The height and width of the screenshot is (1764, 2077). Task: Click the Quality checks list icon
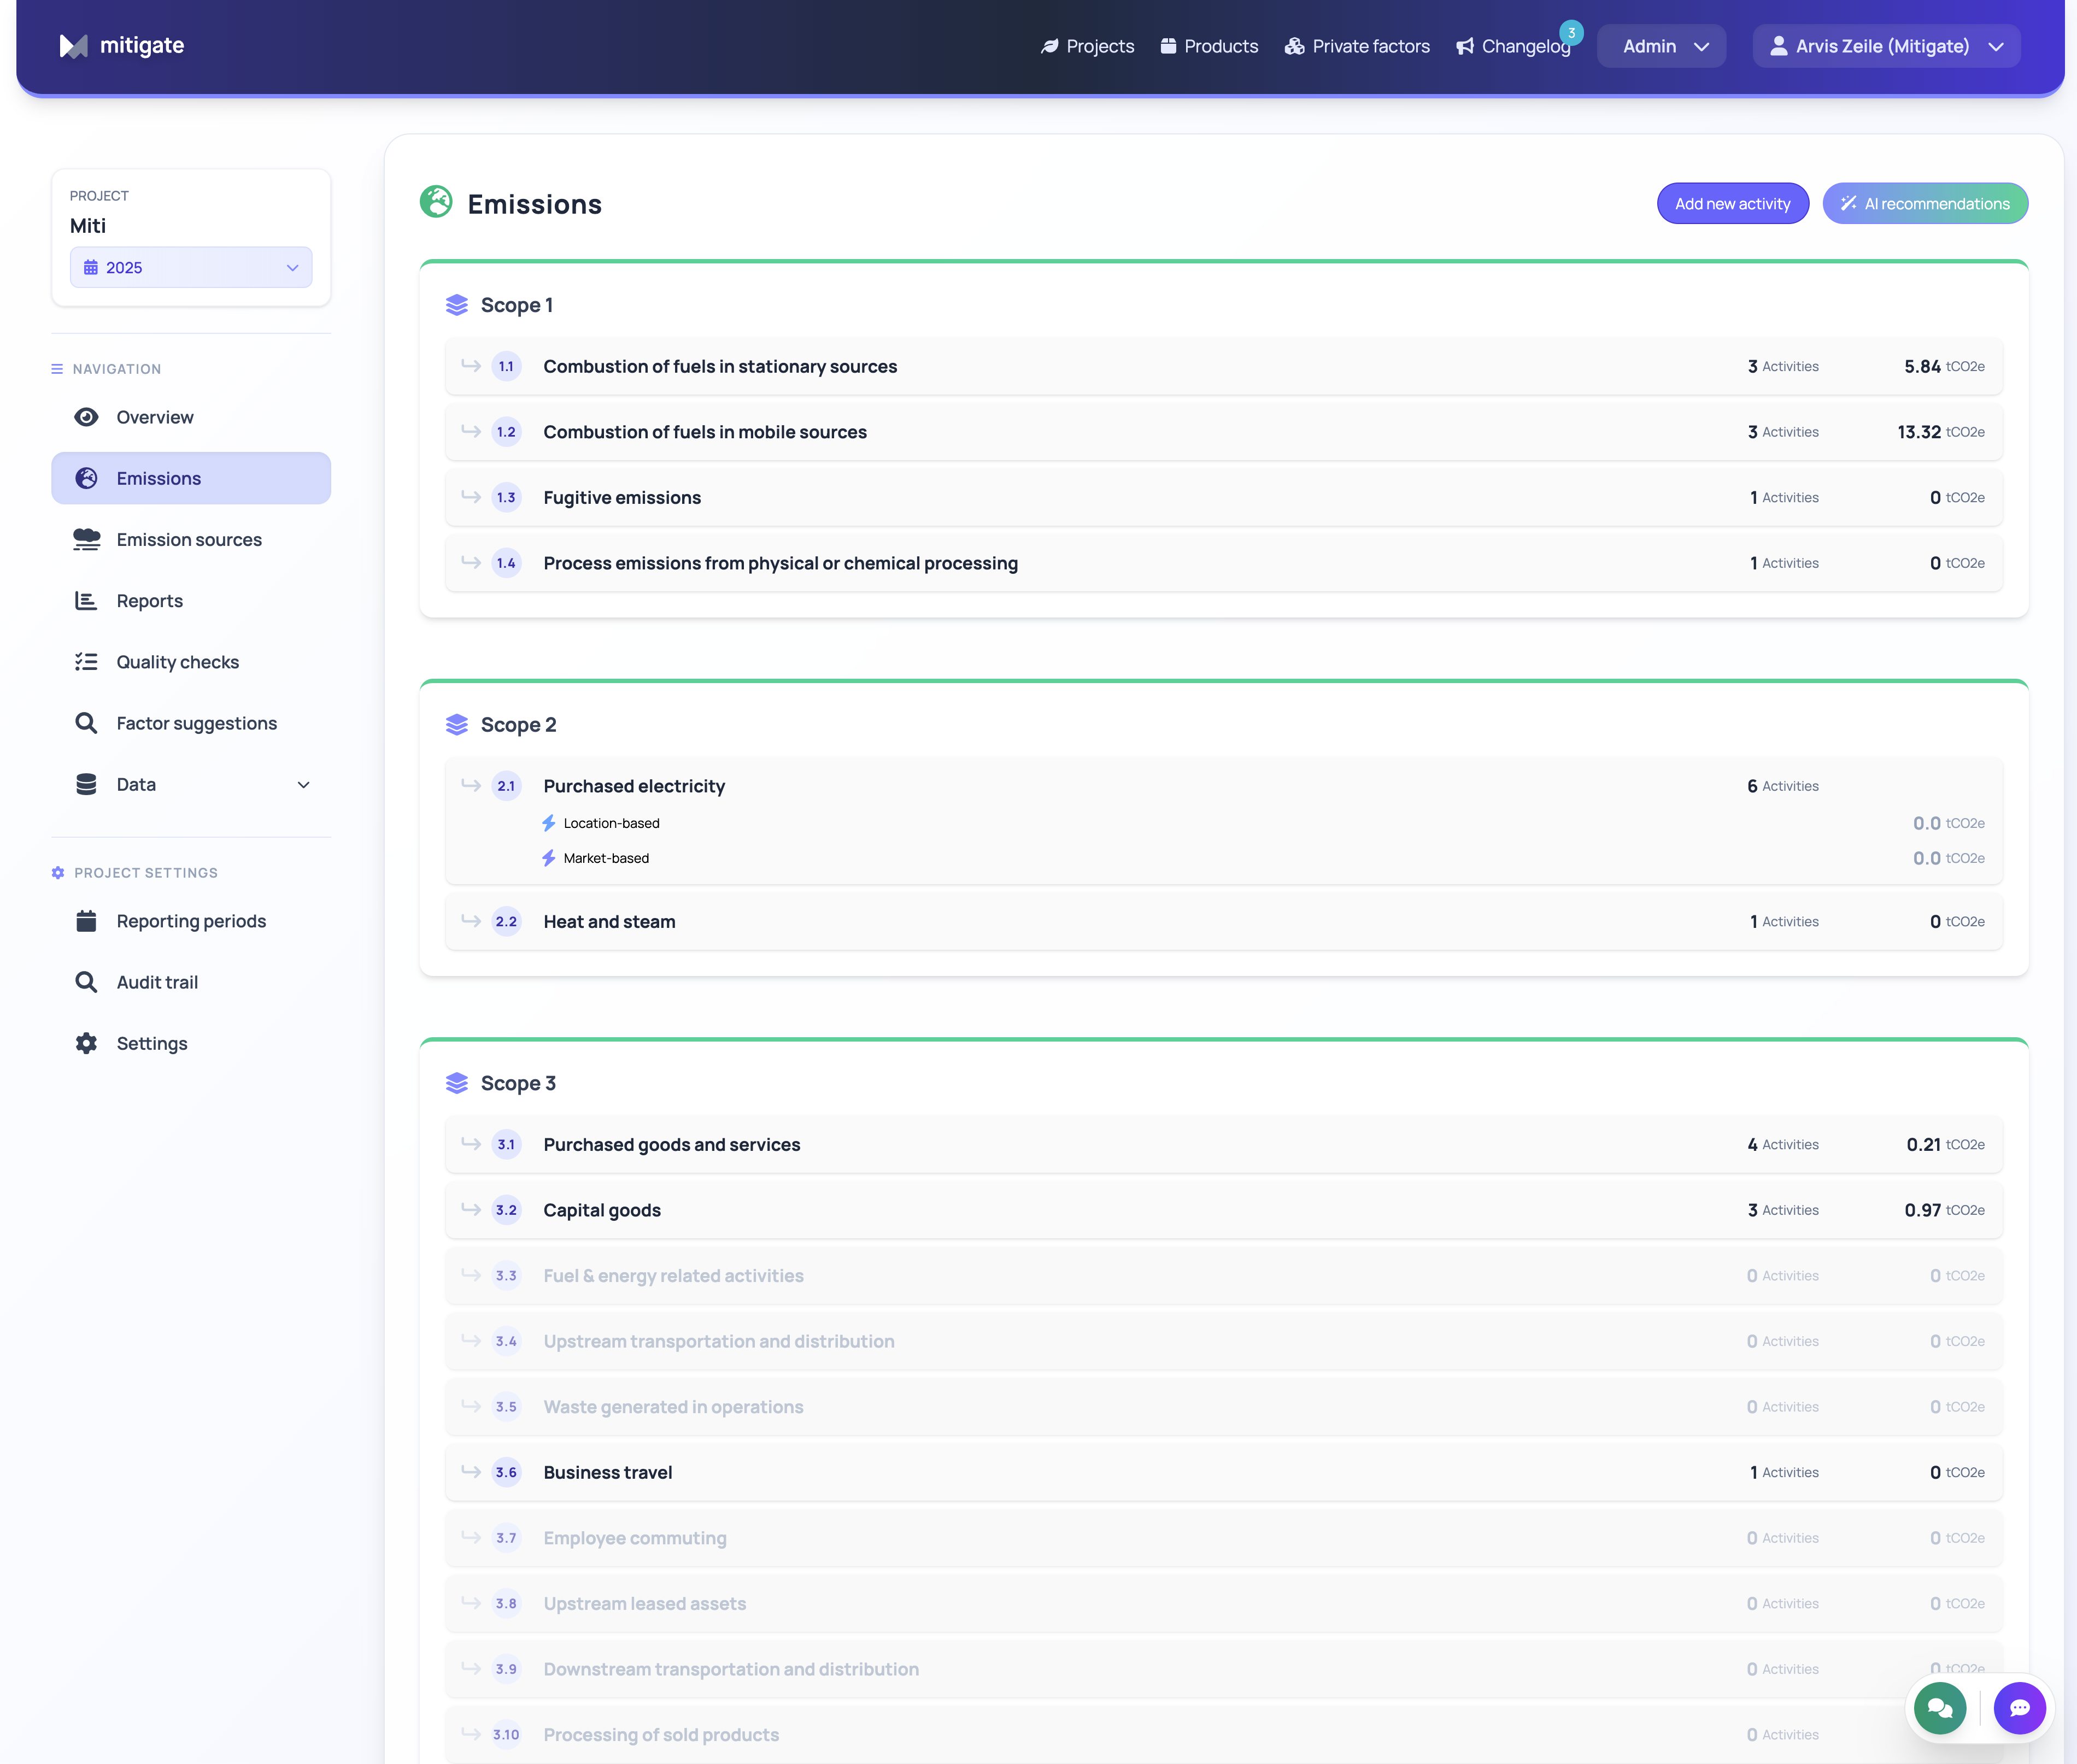coord(86,662)
